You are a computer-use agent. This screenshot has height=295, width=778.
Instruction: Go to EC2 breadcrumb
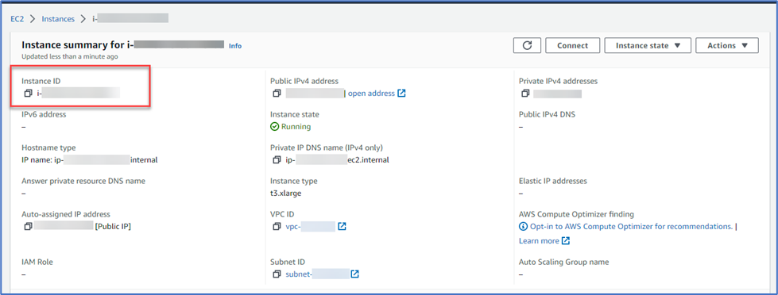(17, 19)
